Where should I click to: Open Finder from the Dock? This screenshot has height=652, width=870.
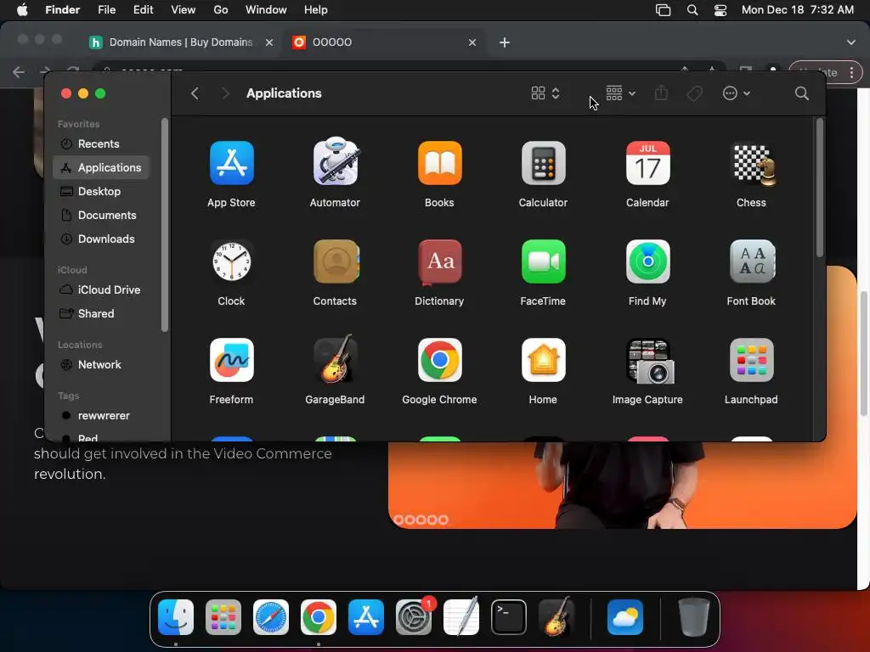(176, 617)
